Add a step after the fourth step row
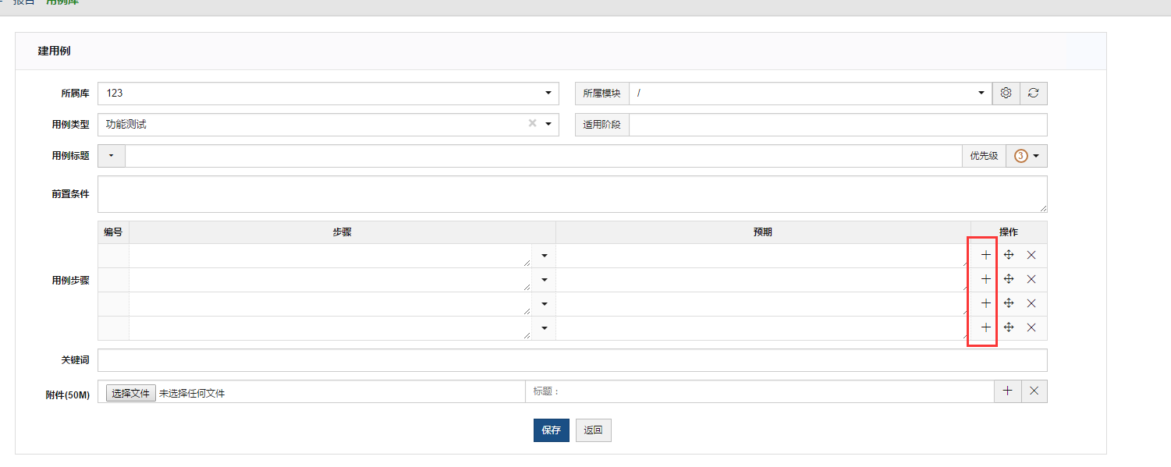The height and width of the screenshot is (467, 1171). click(x=985, y=327)
